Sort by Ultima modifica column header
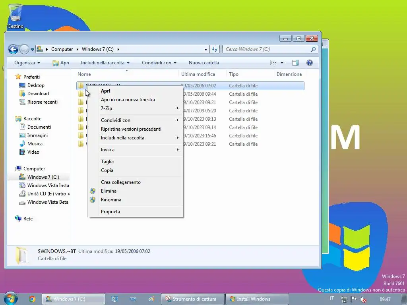Viewport: 407px width, 305px height. [202, 74]
